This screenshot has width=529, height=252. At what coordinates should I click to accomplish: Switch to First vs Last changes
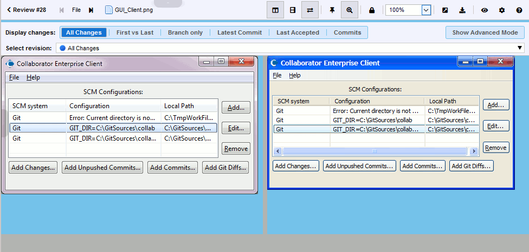coord(134,32)
